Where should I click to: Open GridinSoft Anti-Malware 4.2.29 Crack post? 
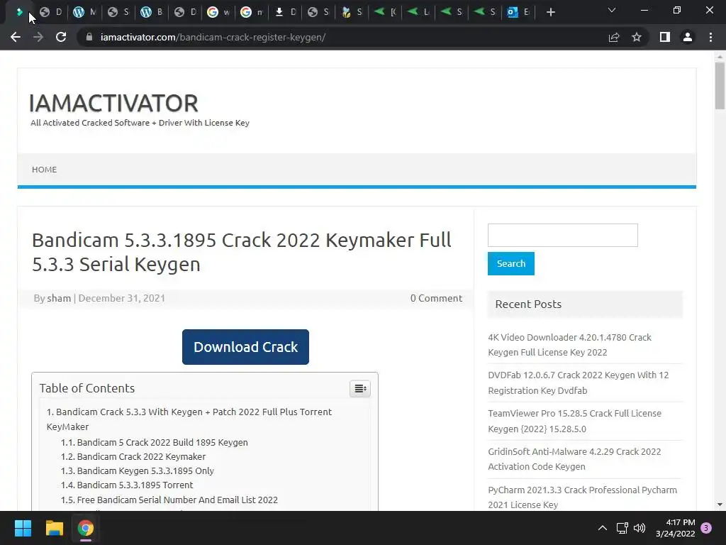[574, 459]
